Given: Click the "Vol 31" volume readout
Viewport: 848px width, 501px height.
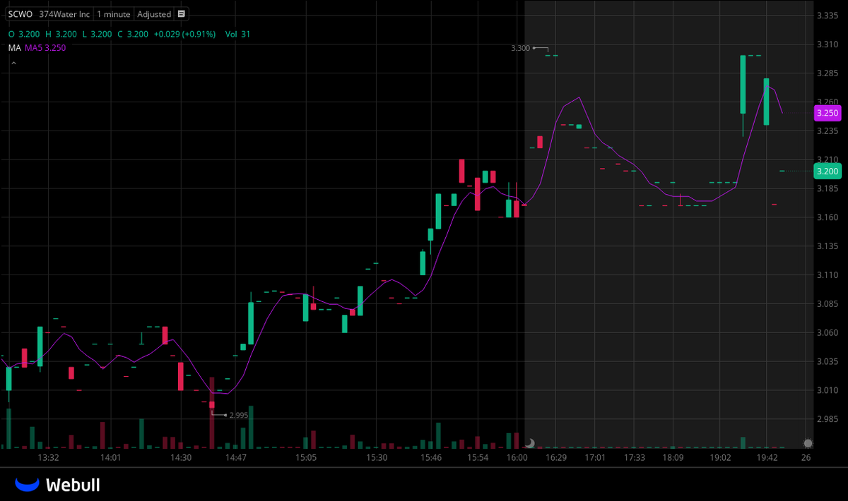Looking at the screenshot, I should (237, 33).
